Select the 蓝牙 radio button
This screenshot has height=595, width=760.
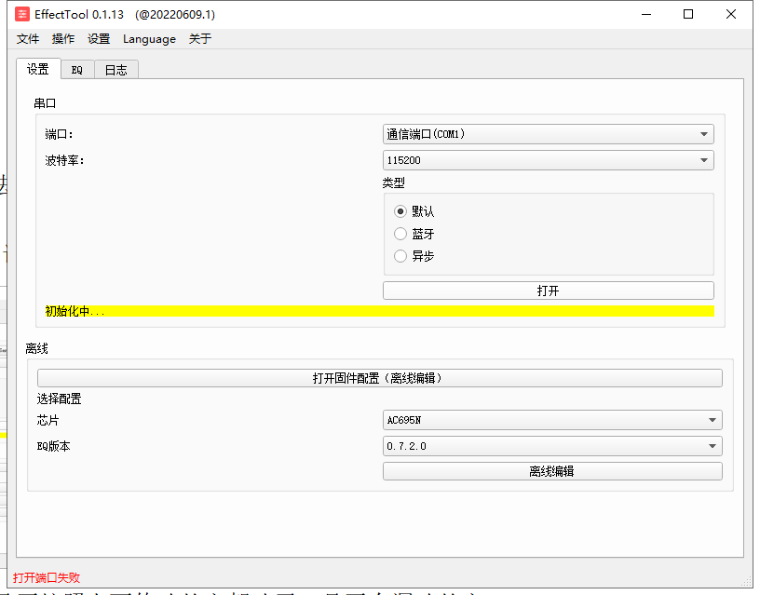(400, 234)
